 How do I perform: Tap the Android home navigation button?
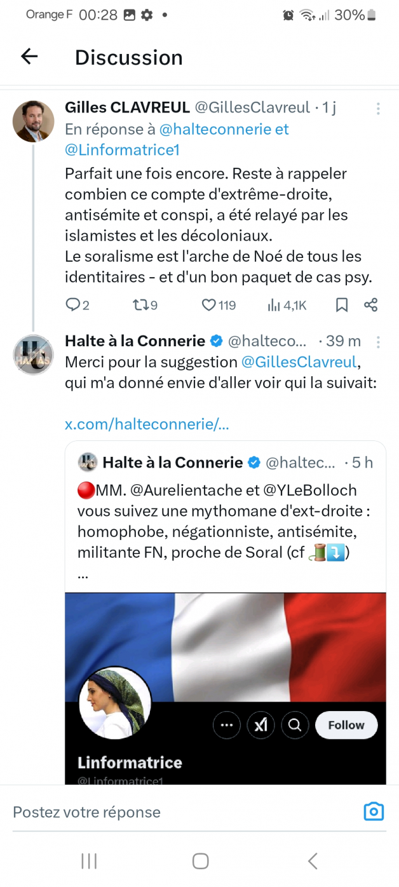[x=200, y=861]
